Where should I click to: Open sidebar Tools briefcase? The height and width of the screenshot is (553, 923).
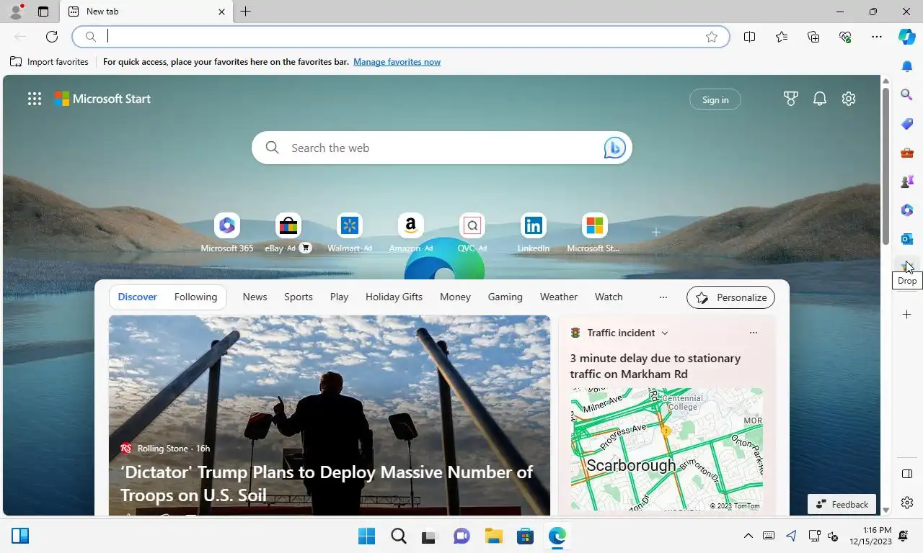coord(907,153)
